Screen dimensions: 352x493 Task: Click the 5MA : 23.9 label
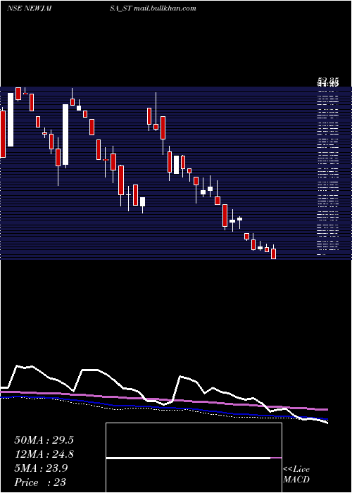coord(41,468)
